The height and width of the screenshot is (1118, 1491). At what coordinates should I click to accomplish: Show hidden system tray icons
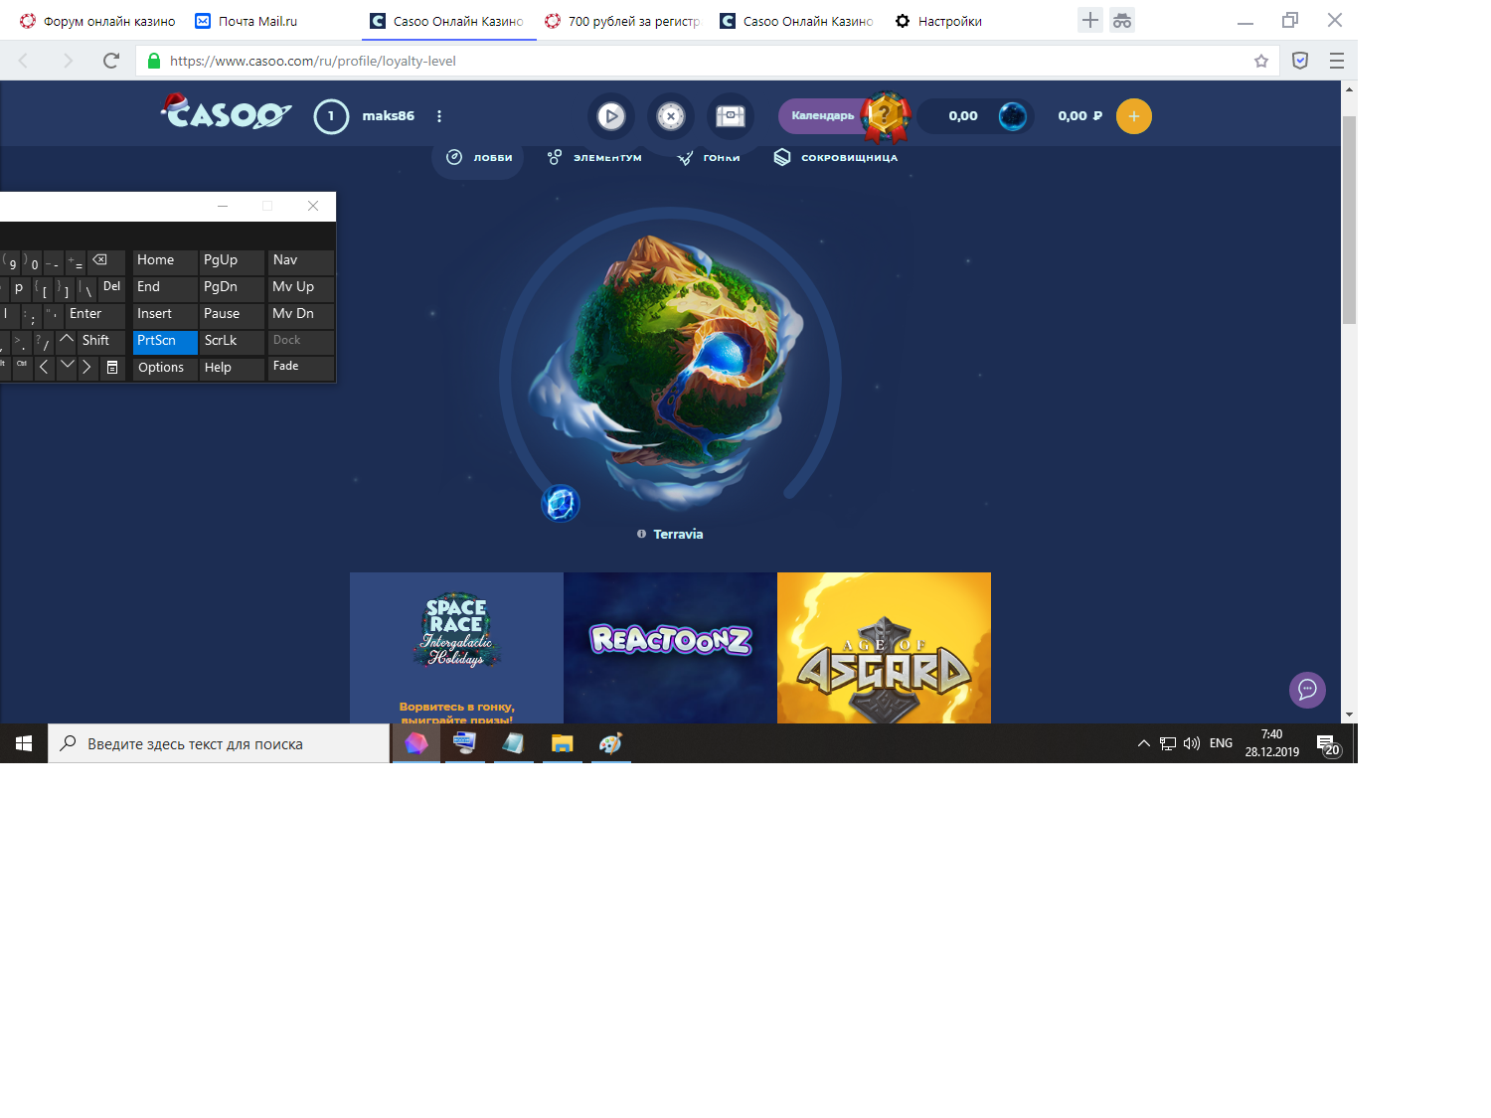click(1144, 743)
